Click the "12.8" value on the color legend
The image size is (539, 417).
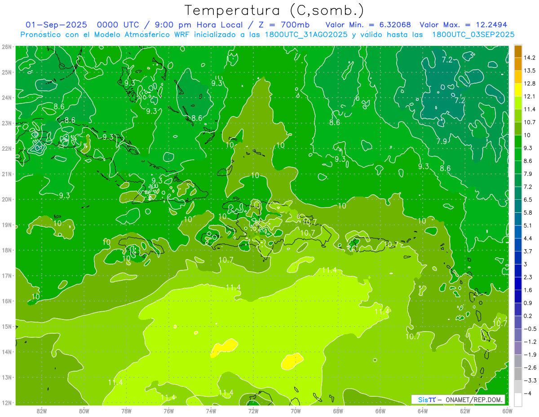click(x=530, y=84)
